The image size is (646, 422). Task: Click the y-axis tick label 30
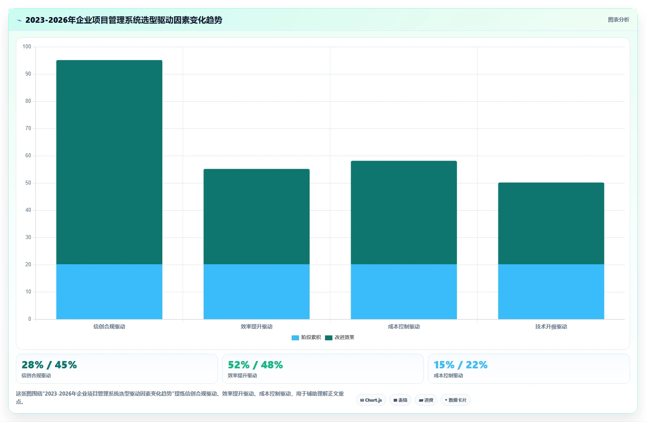point(28,237)
